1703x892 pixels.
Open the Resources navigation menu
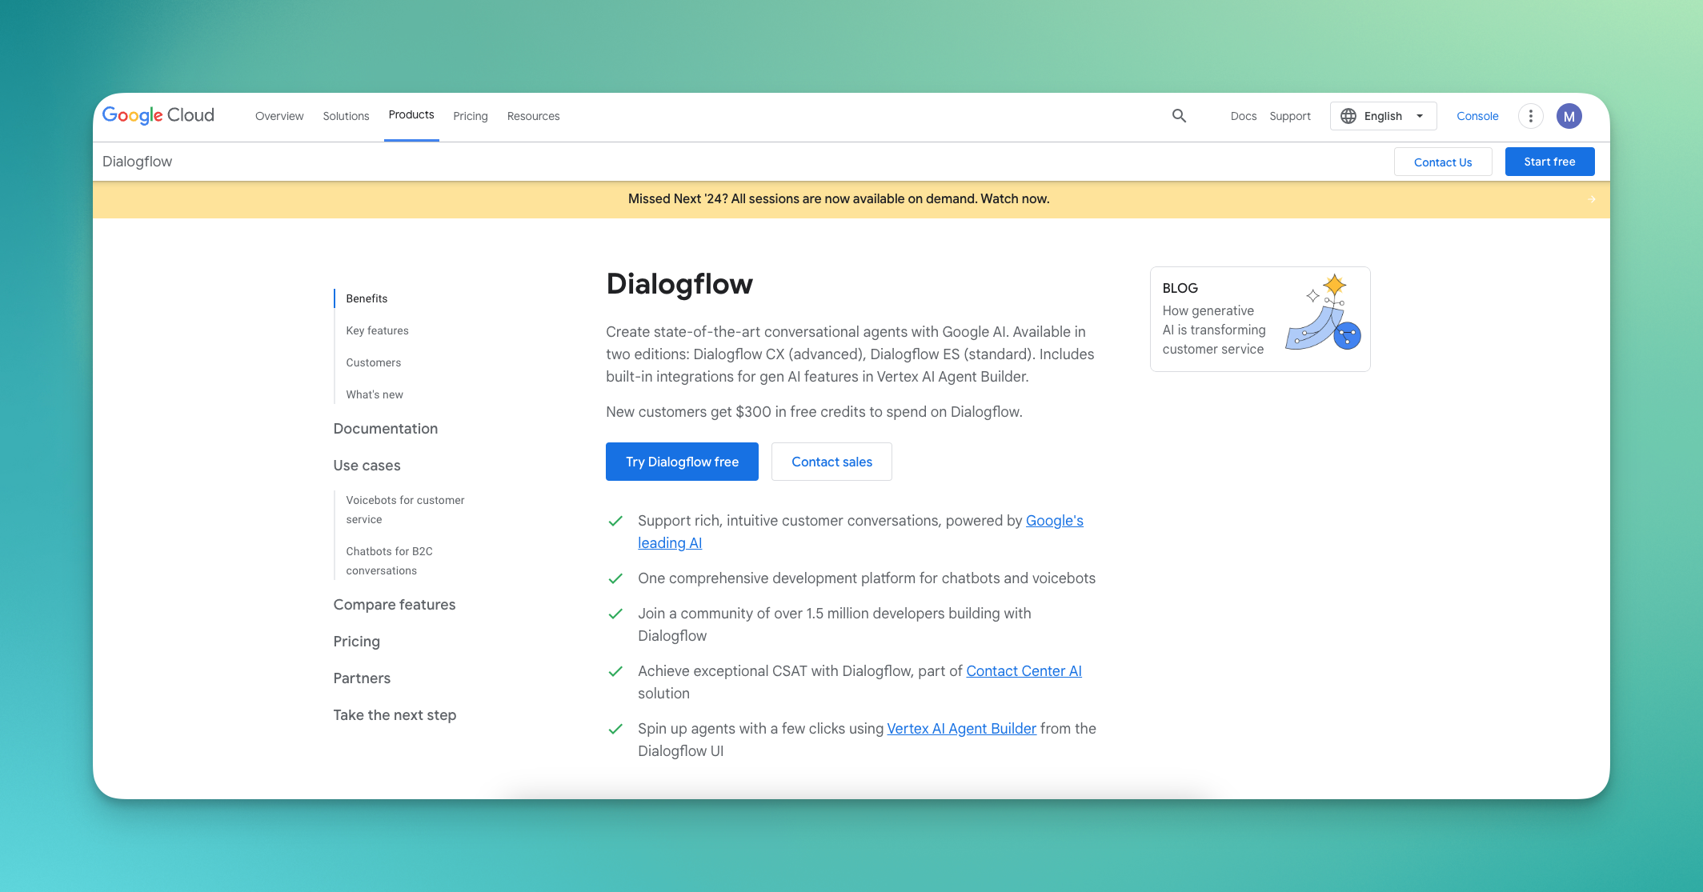[x=533, y=116]
